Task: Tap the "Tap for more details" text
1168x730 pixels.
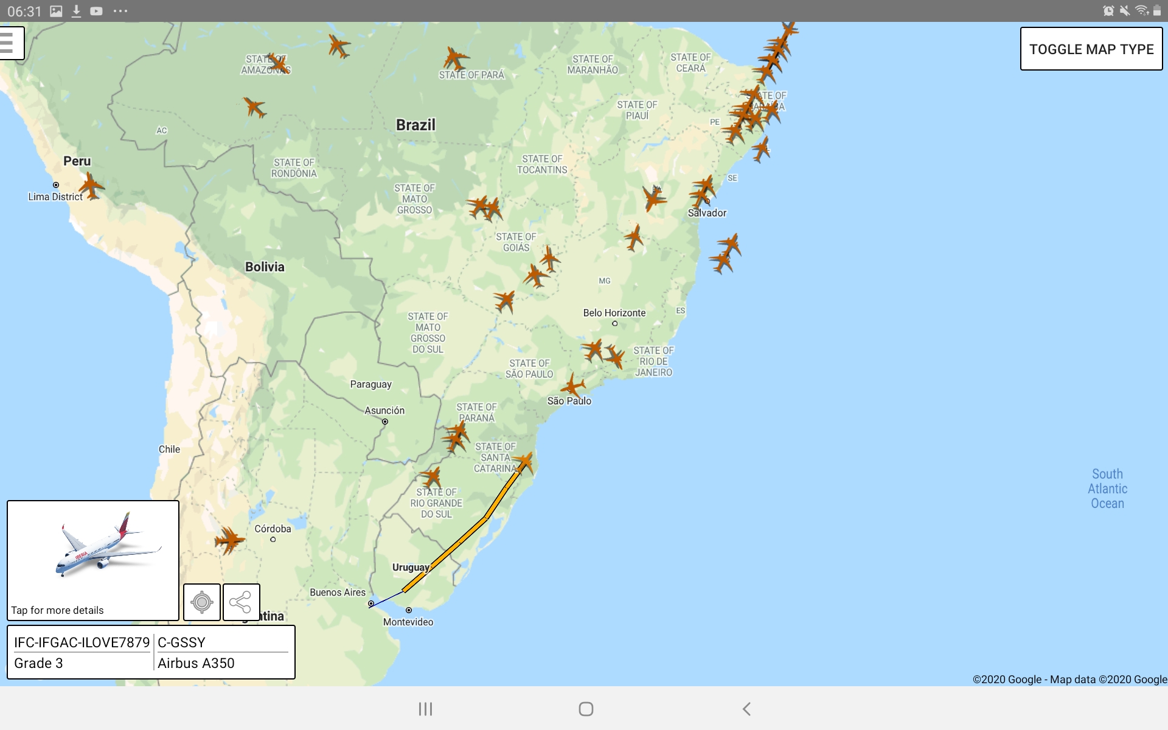Action: pos(57,610)
